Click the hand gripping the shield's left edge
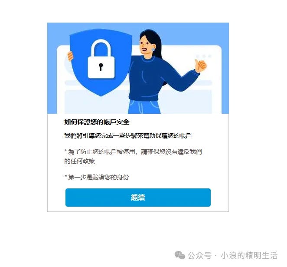 [70, 56]
